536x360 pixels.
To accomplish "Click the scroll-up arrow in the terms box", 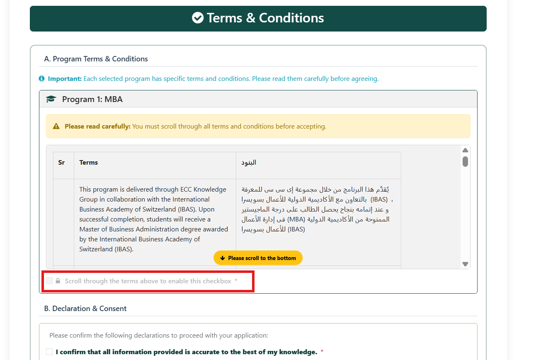I will pos(465,150).
